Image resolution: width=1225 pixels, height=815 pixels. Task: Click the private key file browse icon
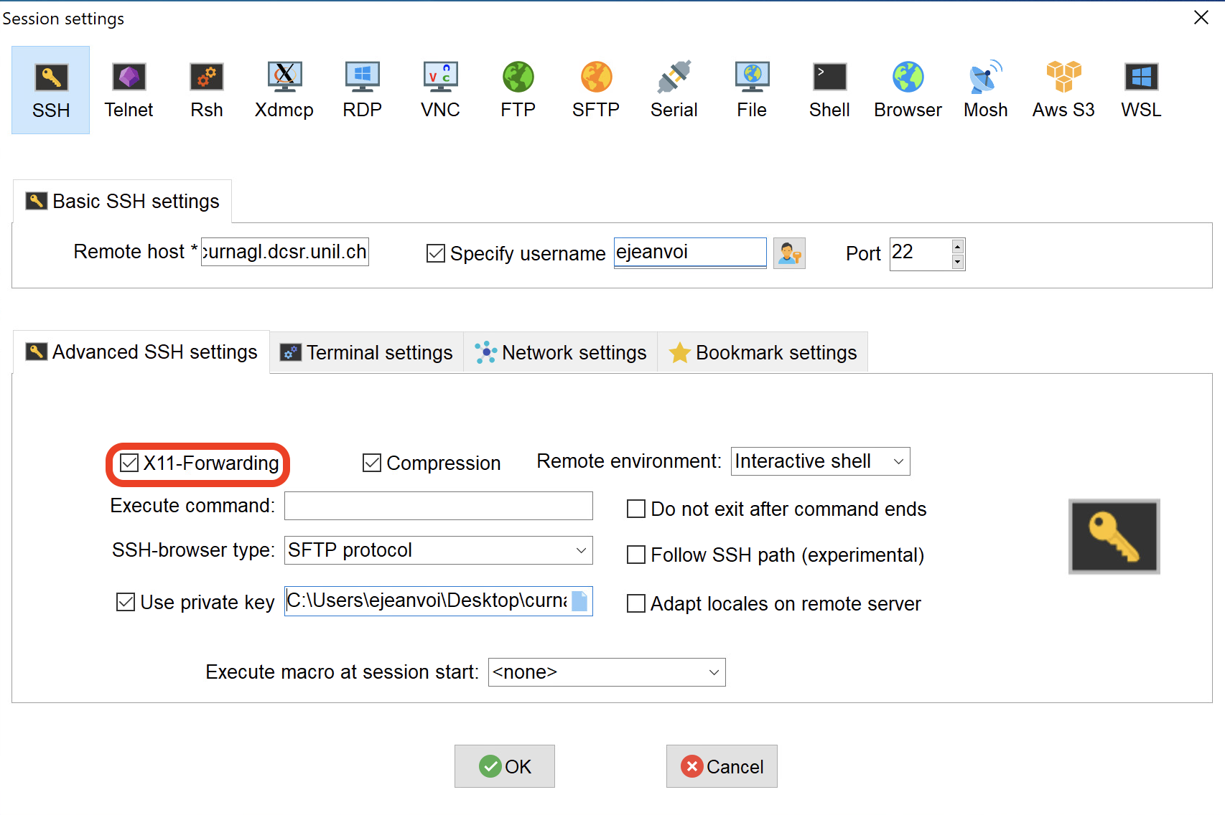(579, 601)
